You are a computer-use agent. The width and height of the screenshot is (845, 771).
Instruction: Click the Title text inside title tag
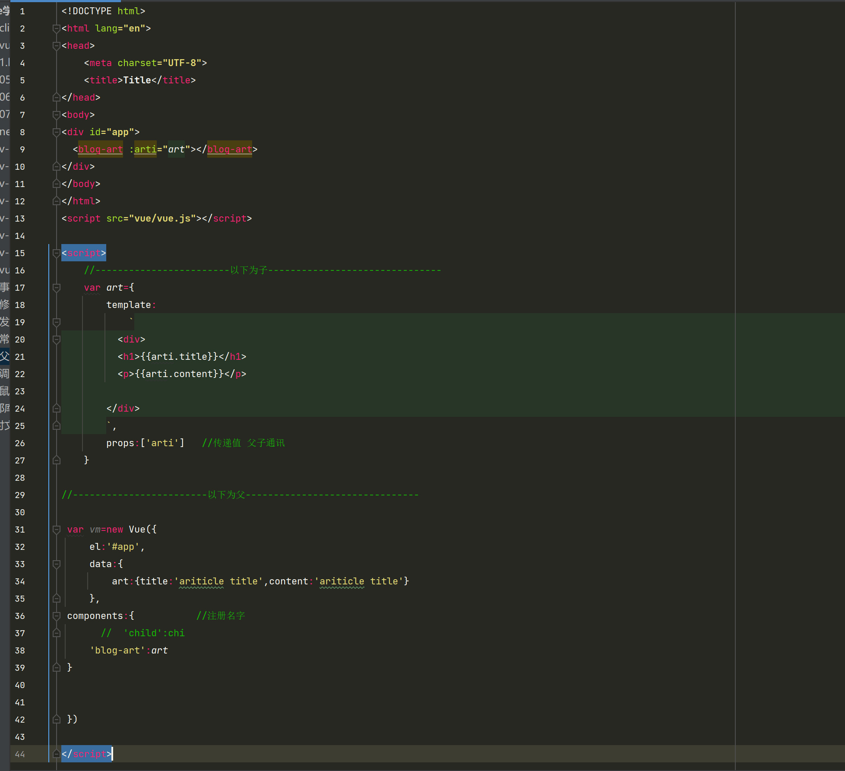click(137, 80)
